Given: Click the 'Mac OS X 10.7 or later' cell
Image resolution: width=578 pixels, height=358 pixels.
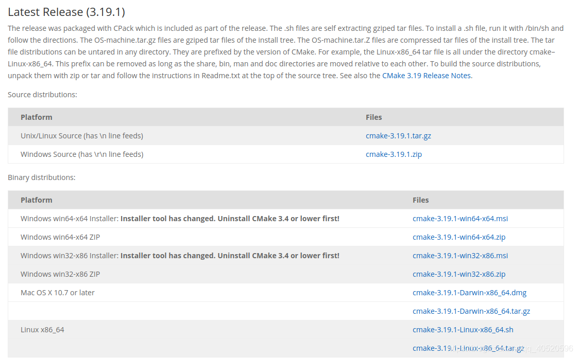Looking at the screenshot, I should (58, 293).
